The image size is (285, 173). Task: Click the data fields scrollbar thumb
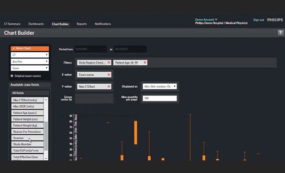(46, 136)
